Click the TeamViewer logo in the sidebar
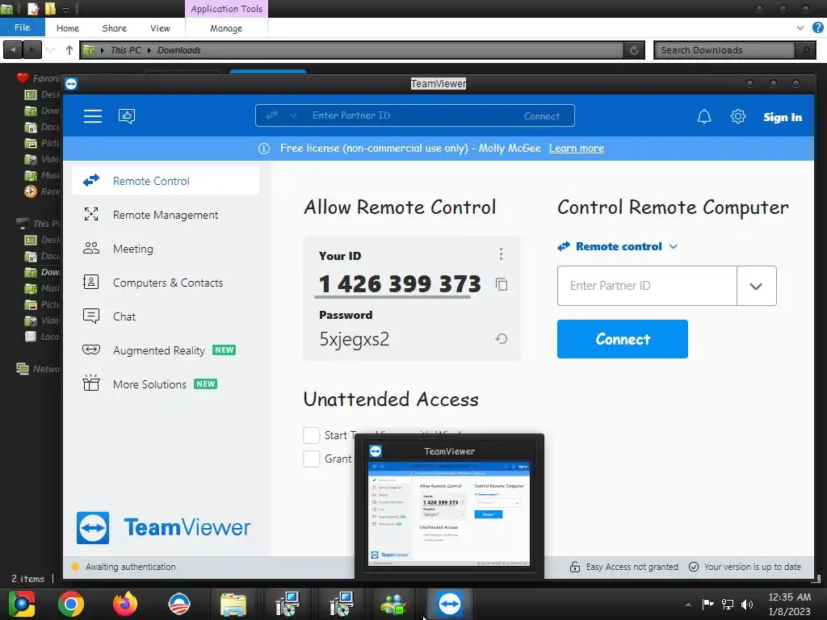827x620 pixels. tap(163, 528)
